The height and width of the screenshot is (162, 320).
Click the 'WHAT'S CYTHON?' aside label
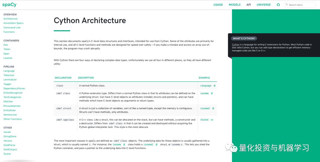244,38
